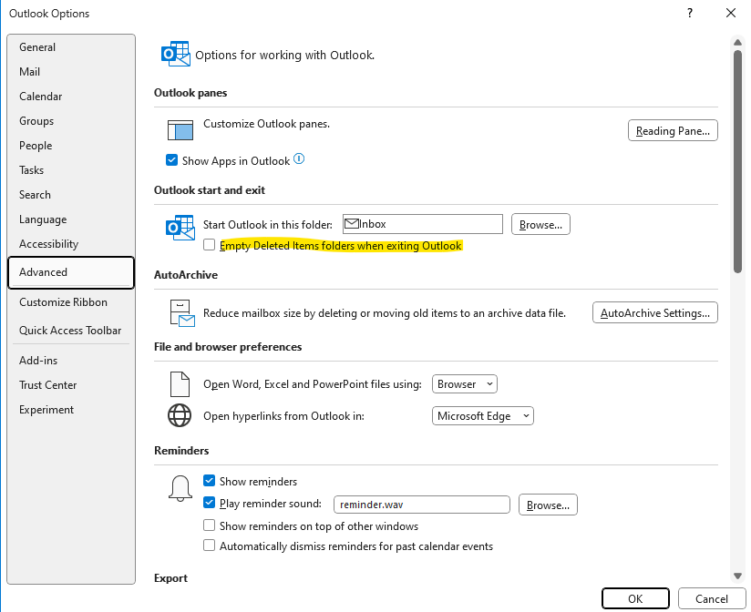Click the info icon next to Show Apps
The height and width of the screenshot is (612, 751).
[299, 158]
